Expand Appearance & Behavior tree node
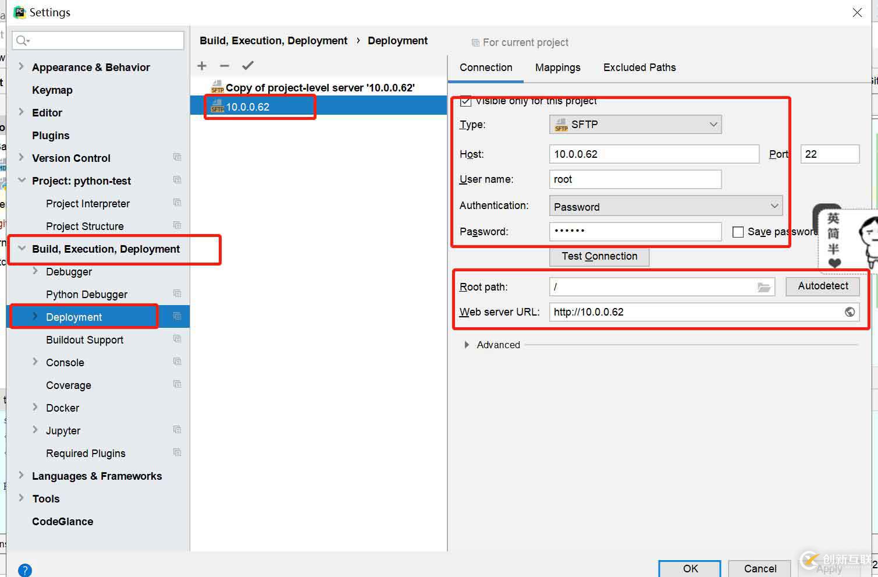The height and width of the screenshot is (577, 878). coord(22,66)
